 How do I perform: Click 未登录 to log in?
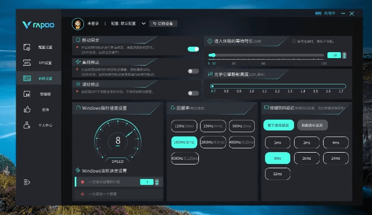click(93, 24)
